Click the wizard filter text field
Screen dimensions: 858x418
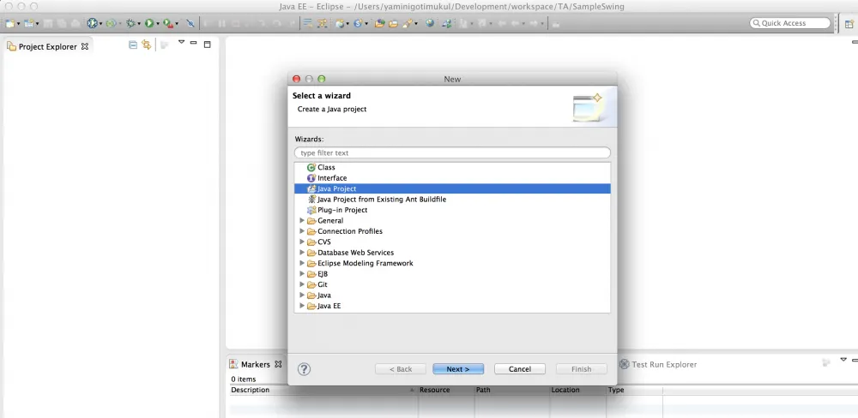tap(452, 152)
